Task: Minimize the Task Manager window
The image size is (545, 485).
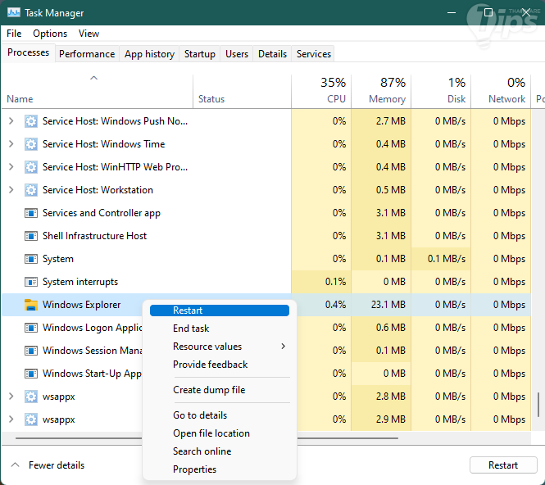Action: [x=452, y=13]
